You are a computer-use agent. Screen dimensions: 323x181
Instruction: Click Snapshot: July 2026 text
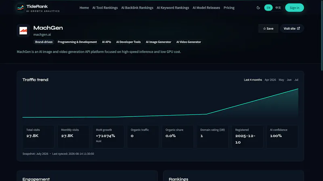click(35, 154)
